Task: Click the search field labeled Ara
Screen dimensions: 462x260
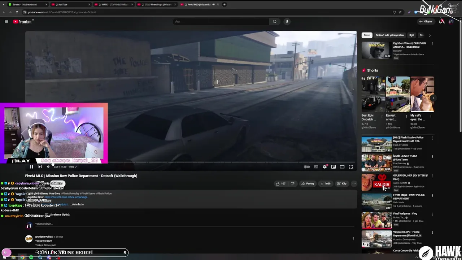Action: coord(221,22)
